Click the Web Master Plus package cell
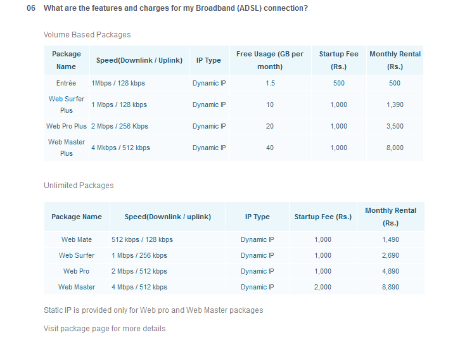The image size is (460, 342). (x=67, y=148)
